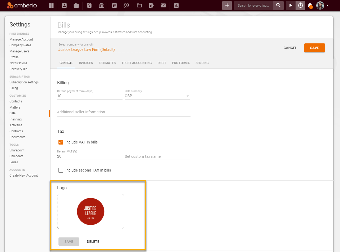340x252 pixels.
Task: Open the profile avatar dropdown arrow
Action: pyautogui.click(x=327, y=5)
